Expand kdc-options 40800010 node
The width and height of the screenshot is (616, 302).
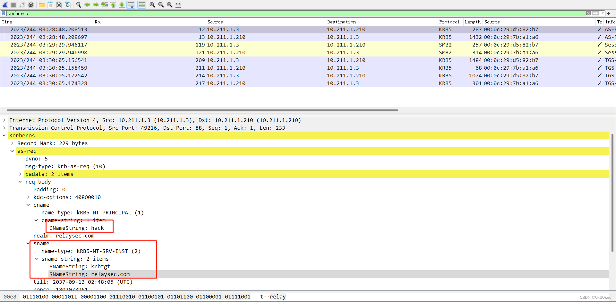click(x=28, y=197)
